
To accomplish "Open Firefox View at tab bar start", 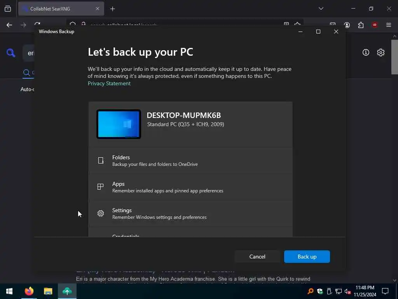I will [8, 9].
